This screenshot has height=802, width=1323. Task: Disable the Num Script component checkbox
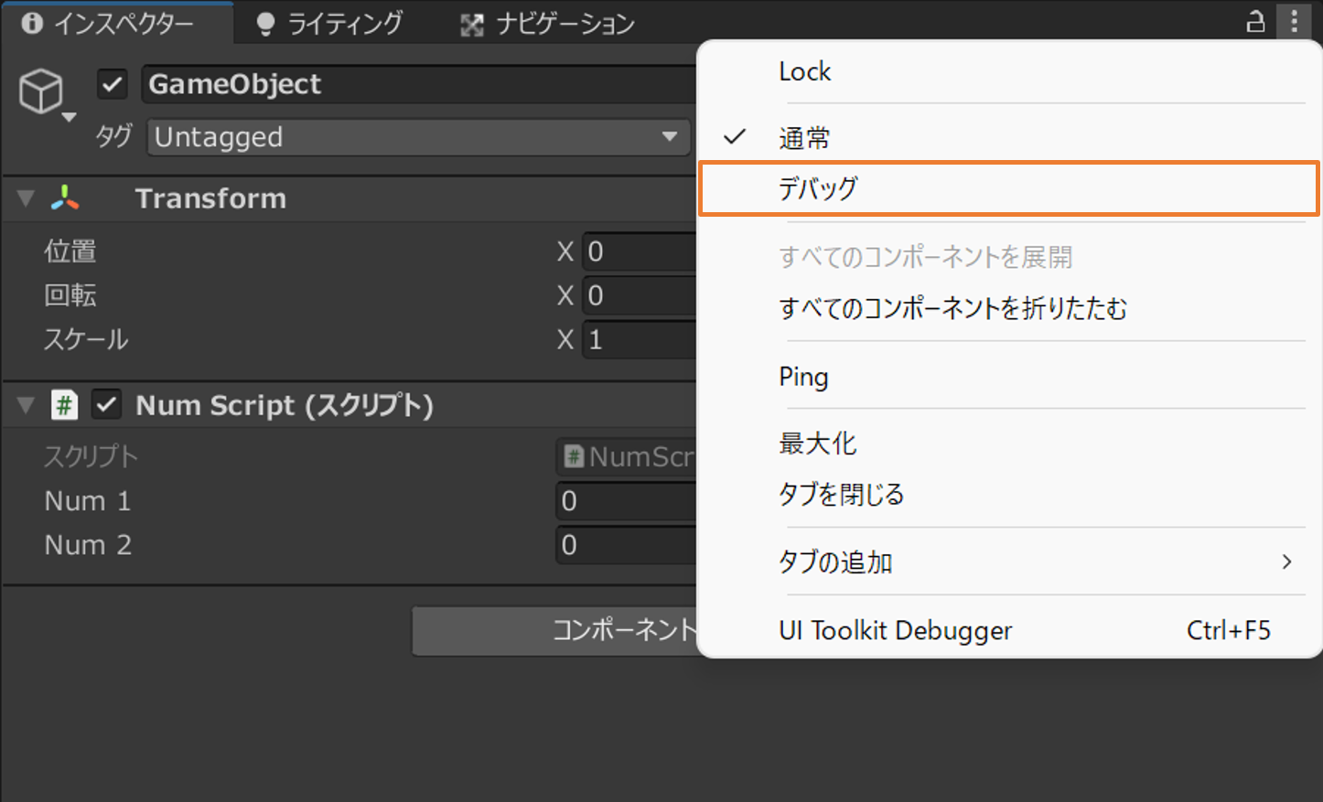tap(105, 405)
